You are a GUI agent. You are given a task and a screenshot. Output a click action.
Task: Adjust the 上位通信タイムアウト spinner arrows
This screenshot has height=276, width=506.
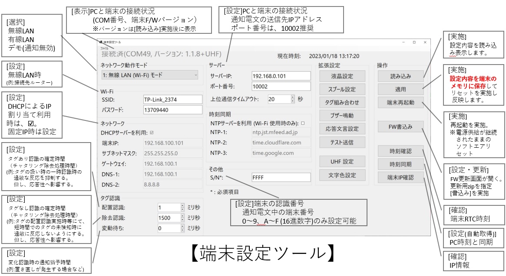pos(292,99)
